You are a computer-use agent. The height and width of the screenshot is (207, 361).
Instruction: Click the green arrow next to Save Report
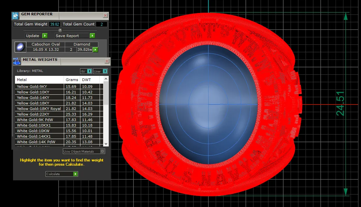[92, 36]
